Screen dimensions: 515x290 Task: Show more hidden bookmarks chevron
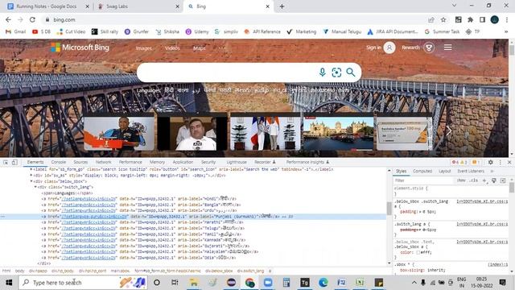pyautogui.click(x=506, y=31)
